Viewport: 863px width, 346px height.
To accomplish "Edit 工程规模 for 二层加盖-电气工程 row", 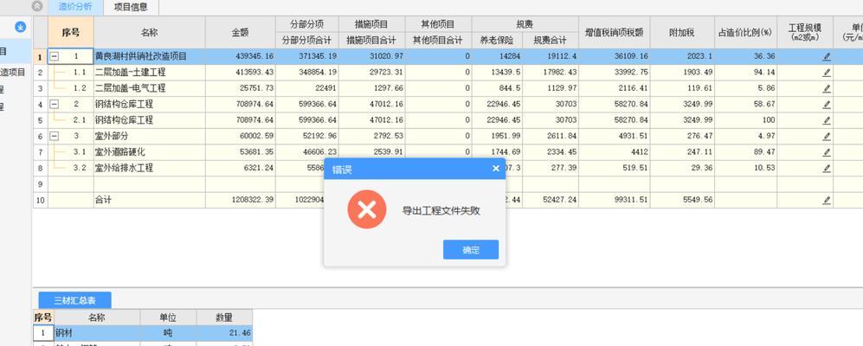I will [x=826, y=88].
